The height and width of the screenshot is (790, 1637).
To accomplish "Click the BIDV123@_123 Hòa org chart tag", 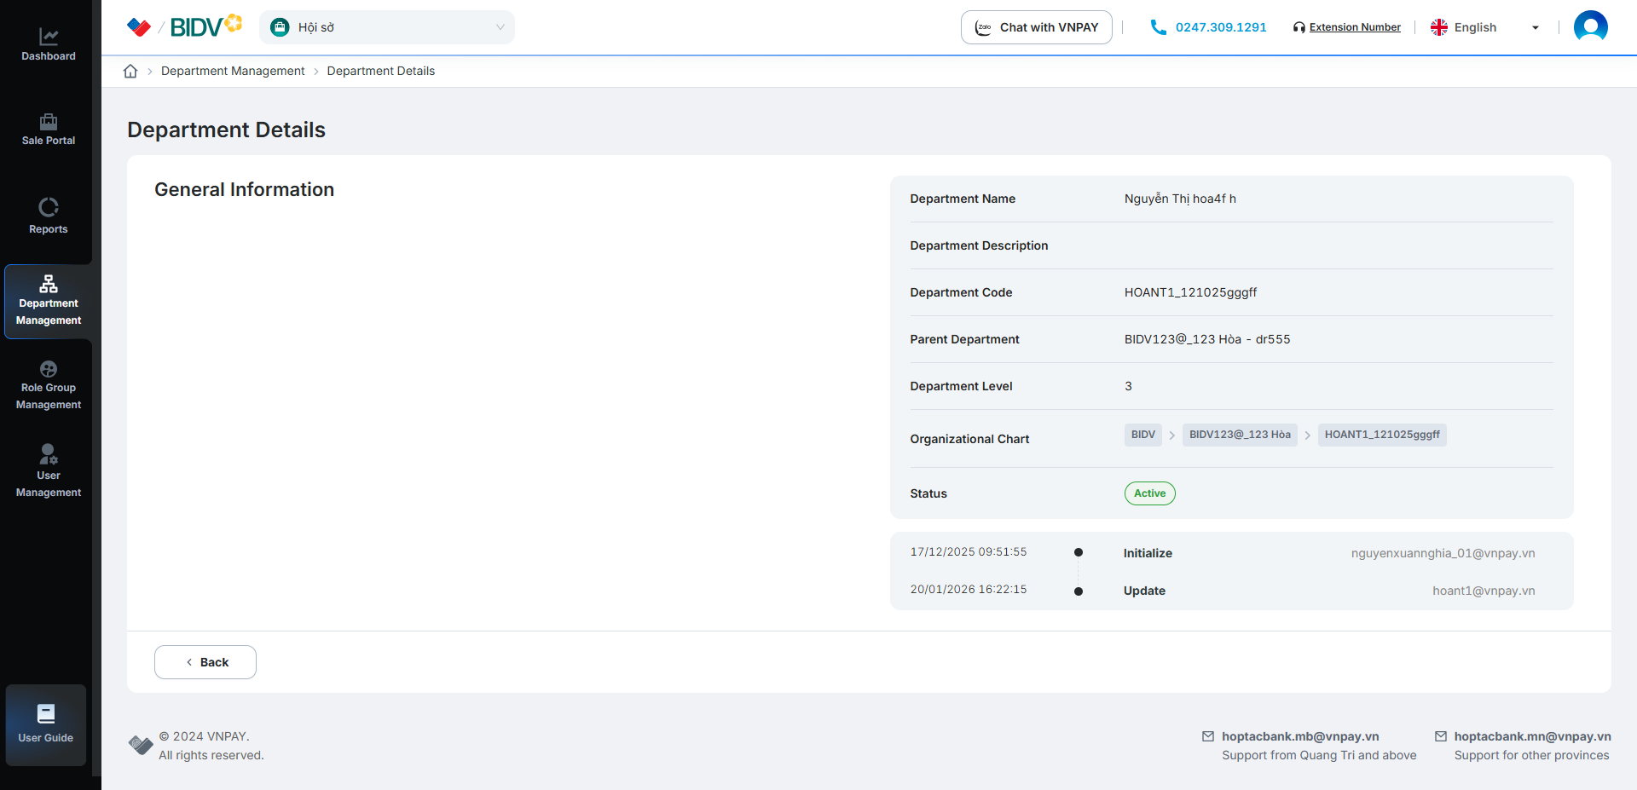I will (x=1239, y=435).
